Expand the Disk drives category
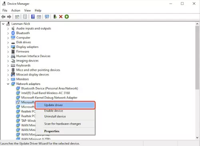Viewport: 200px width, 146px height. [x=8, y=42]
